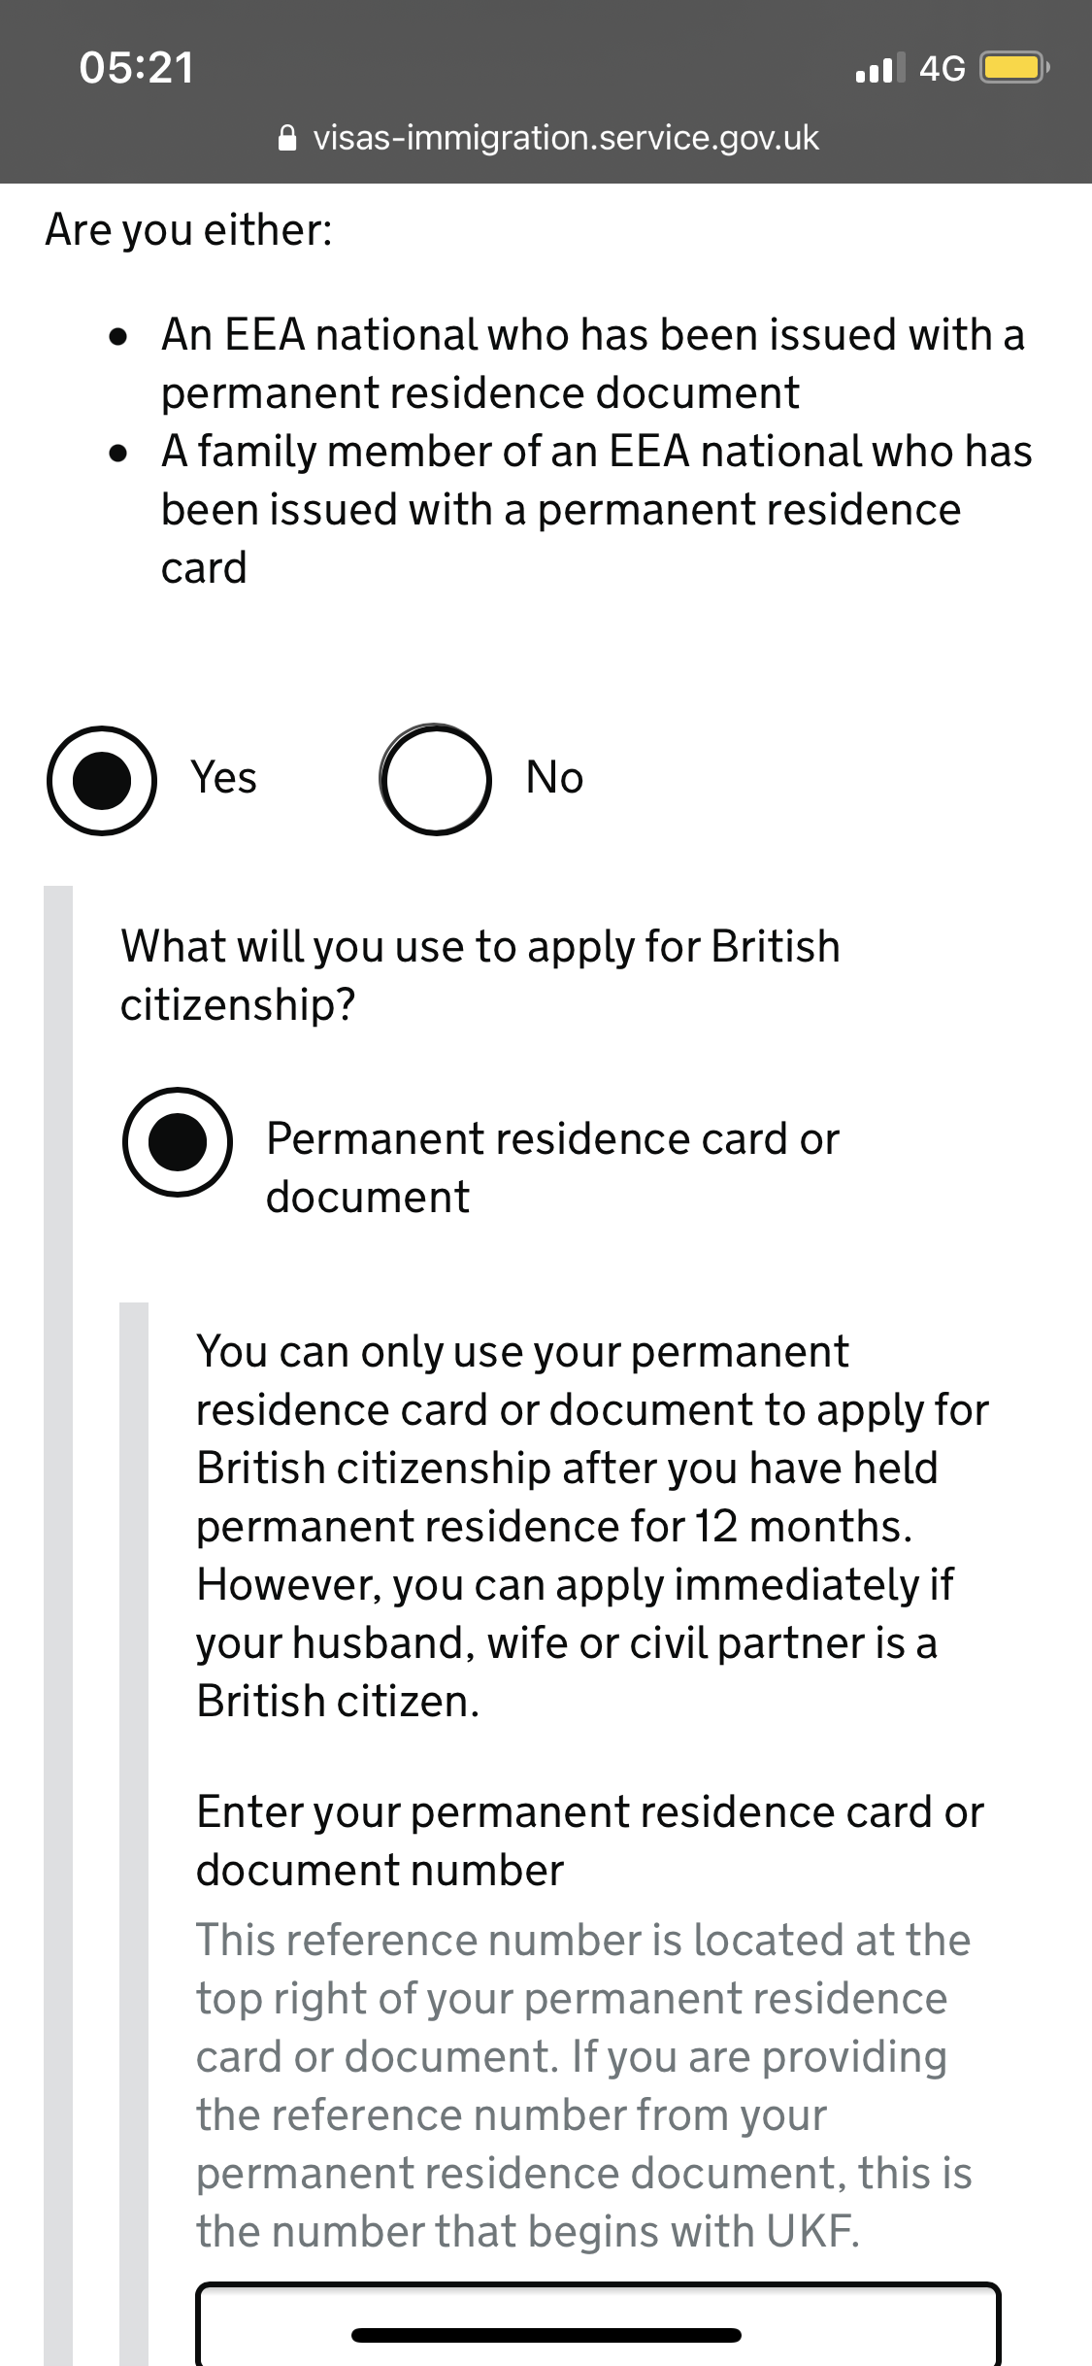Tap "What will you use to apply" question
The image size is (1092, 2366).
click(x=480, y=974)
